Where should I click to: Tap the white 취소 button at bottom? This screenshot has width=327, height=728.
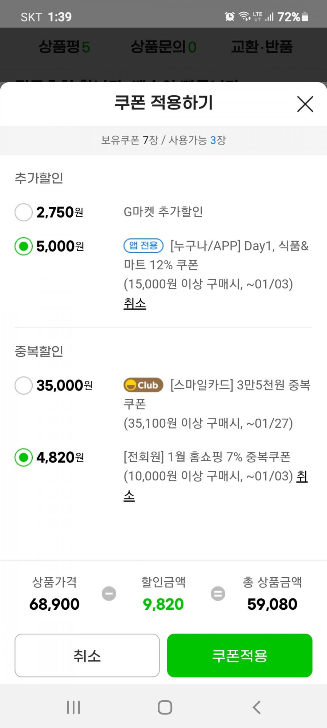87,656
